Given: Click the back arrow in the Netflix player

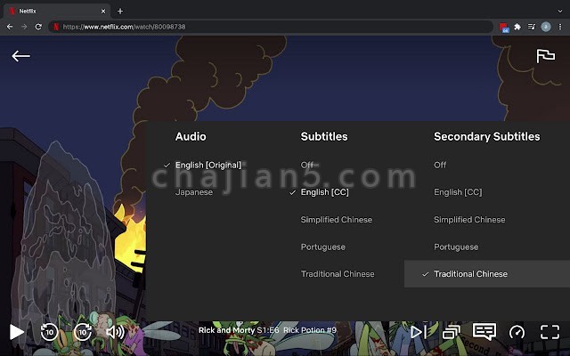Looking at the screenshot, I should coord(20,56).
